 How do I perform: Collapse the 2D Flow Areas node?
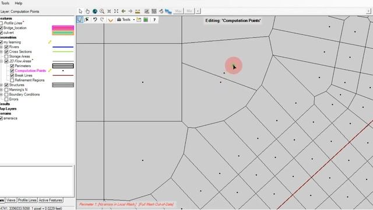pyautogui.click(x=1, y=61)
